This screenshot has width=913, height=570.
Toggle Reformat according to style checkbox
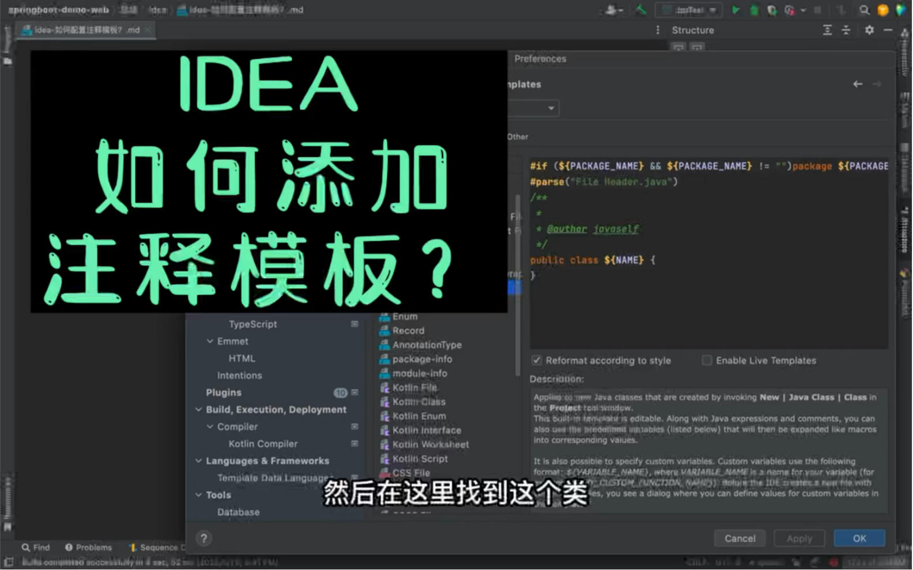pos(537,360)
